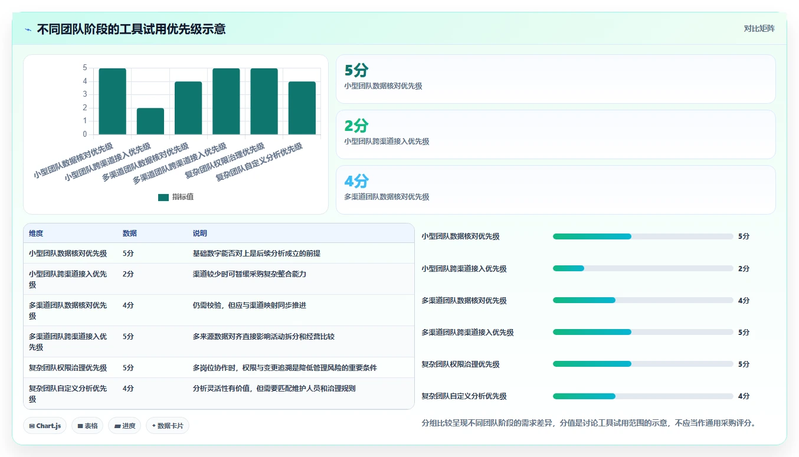
Task: Click the progress bar for 复杂团队自定义分析优先级
Action: point(643,396)
